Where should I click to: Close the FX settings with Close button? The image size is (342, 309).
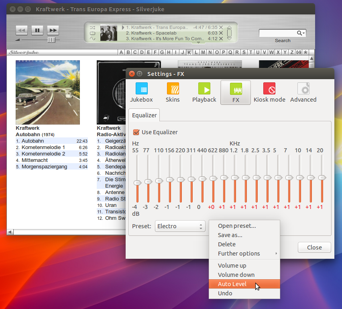pos(314,248)
